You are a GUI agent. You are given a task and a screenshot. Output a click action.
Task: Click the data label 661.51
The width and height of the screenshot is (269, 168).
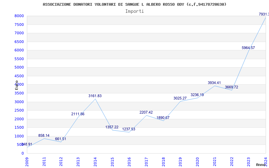click(x=61, y=139)
